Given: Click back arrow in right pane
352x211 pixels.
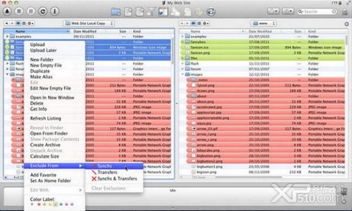Looking at the screenshot, I should pyautogui.click(x=182, y=23).
